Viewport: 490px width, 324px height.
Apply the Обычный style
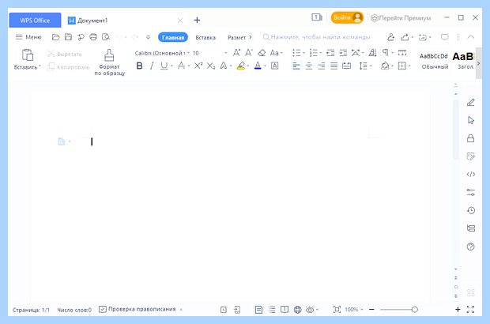coord(435,61)
